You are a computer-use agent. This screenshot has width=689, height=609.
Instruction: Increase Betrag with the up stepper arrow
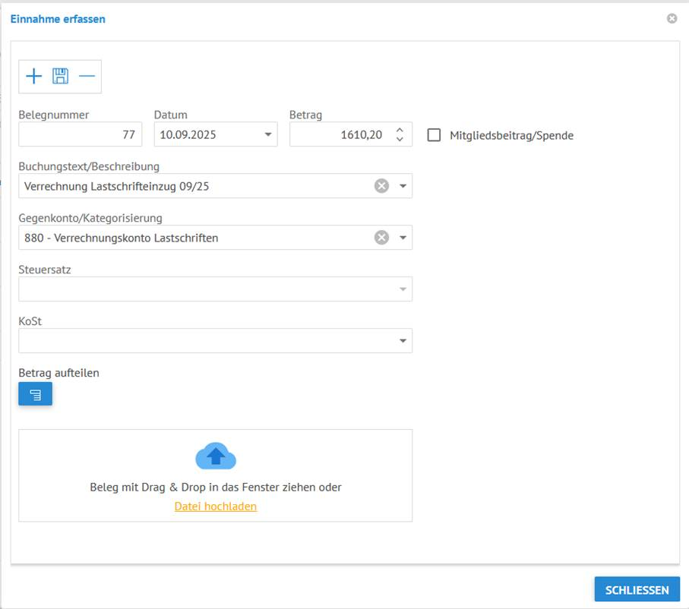tap(400, 131)
